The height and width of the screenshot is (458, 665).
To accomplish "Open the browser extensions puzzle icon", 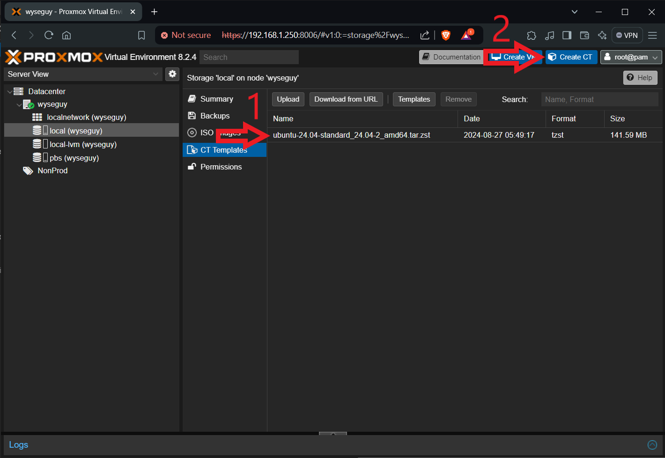I will 532,35.
